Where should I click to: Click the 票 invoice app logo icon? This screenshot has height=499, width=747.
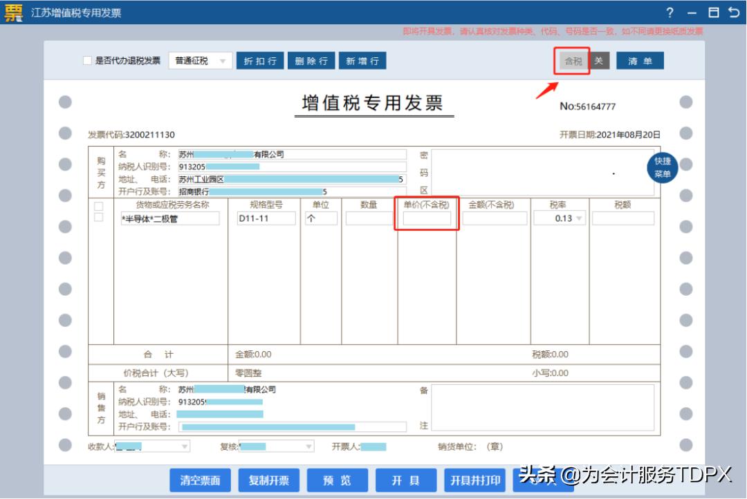pos(12,12)
